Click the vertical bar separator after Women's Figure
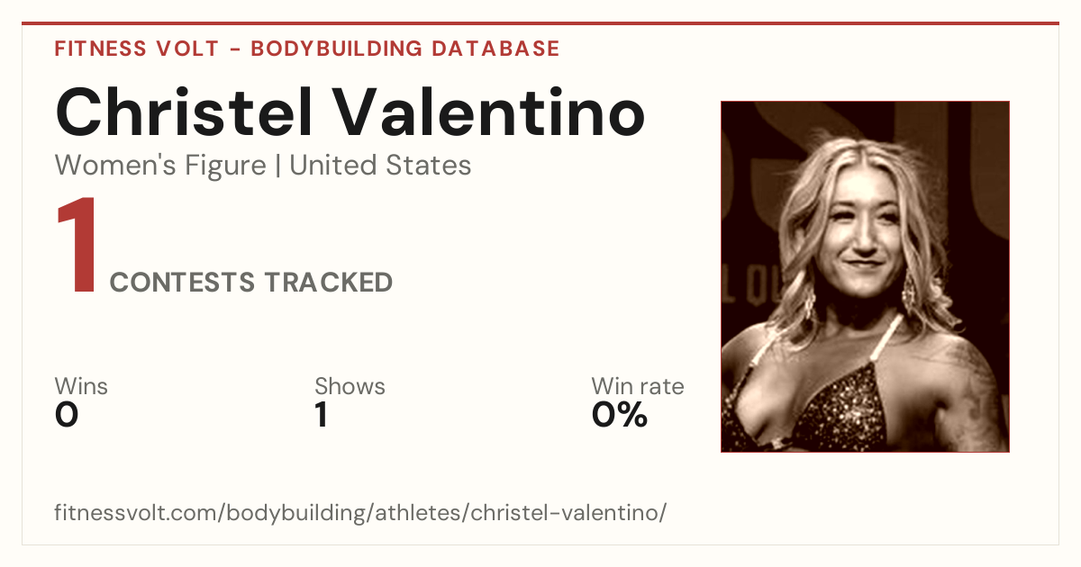The width and height of the screenshot is (1081, 567). [278, 166]
